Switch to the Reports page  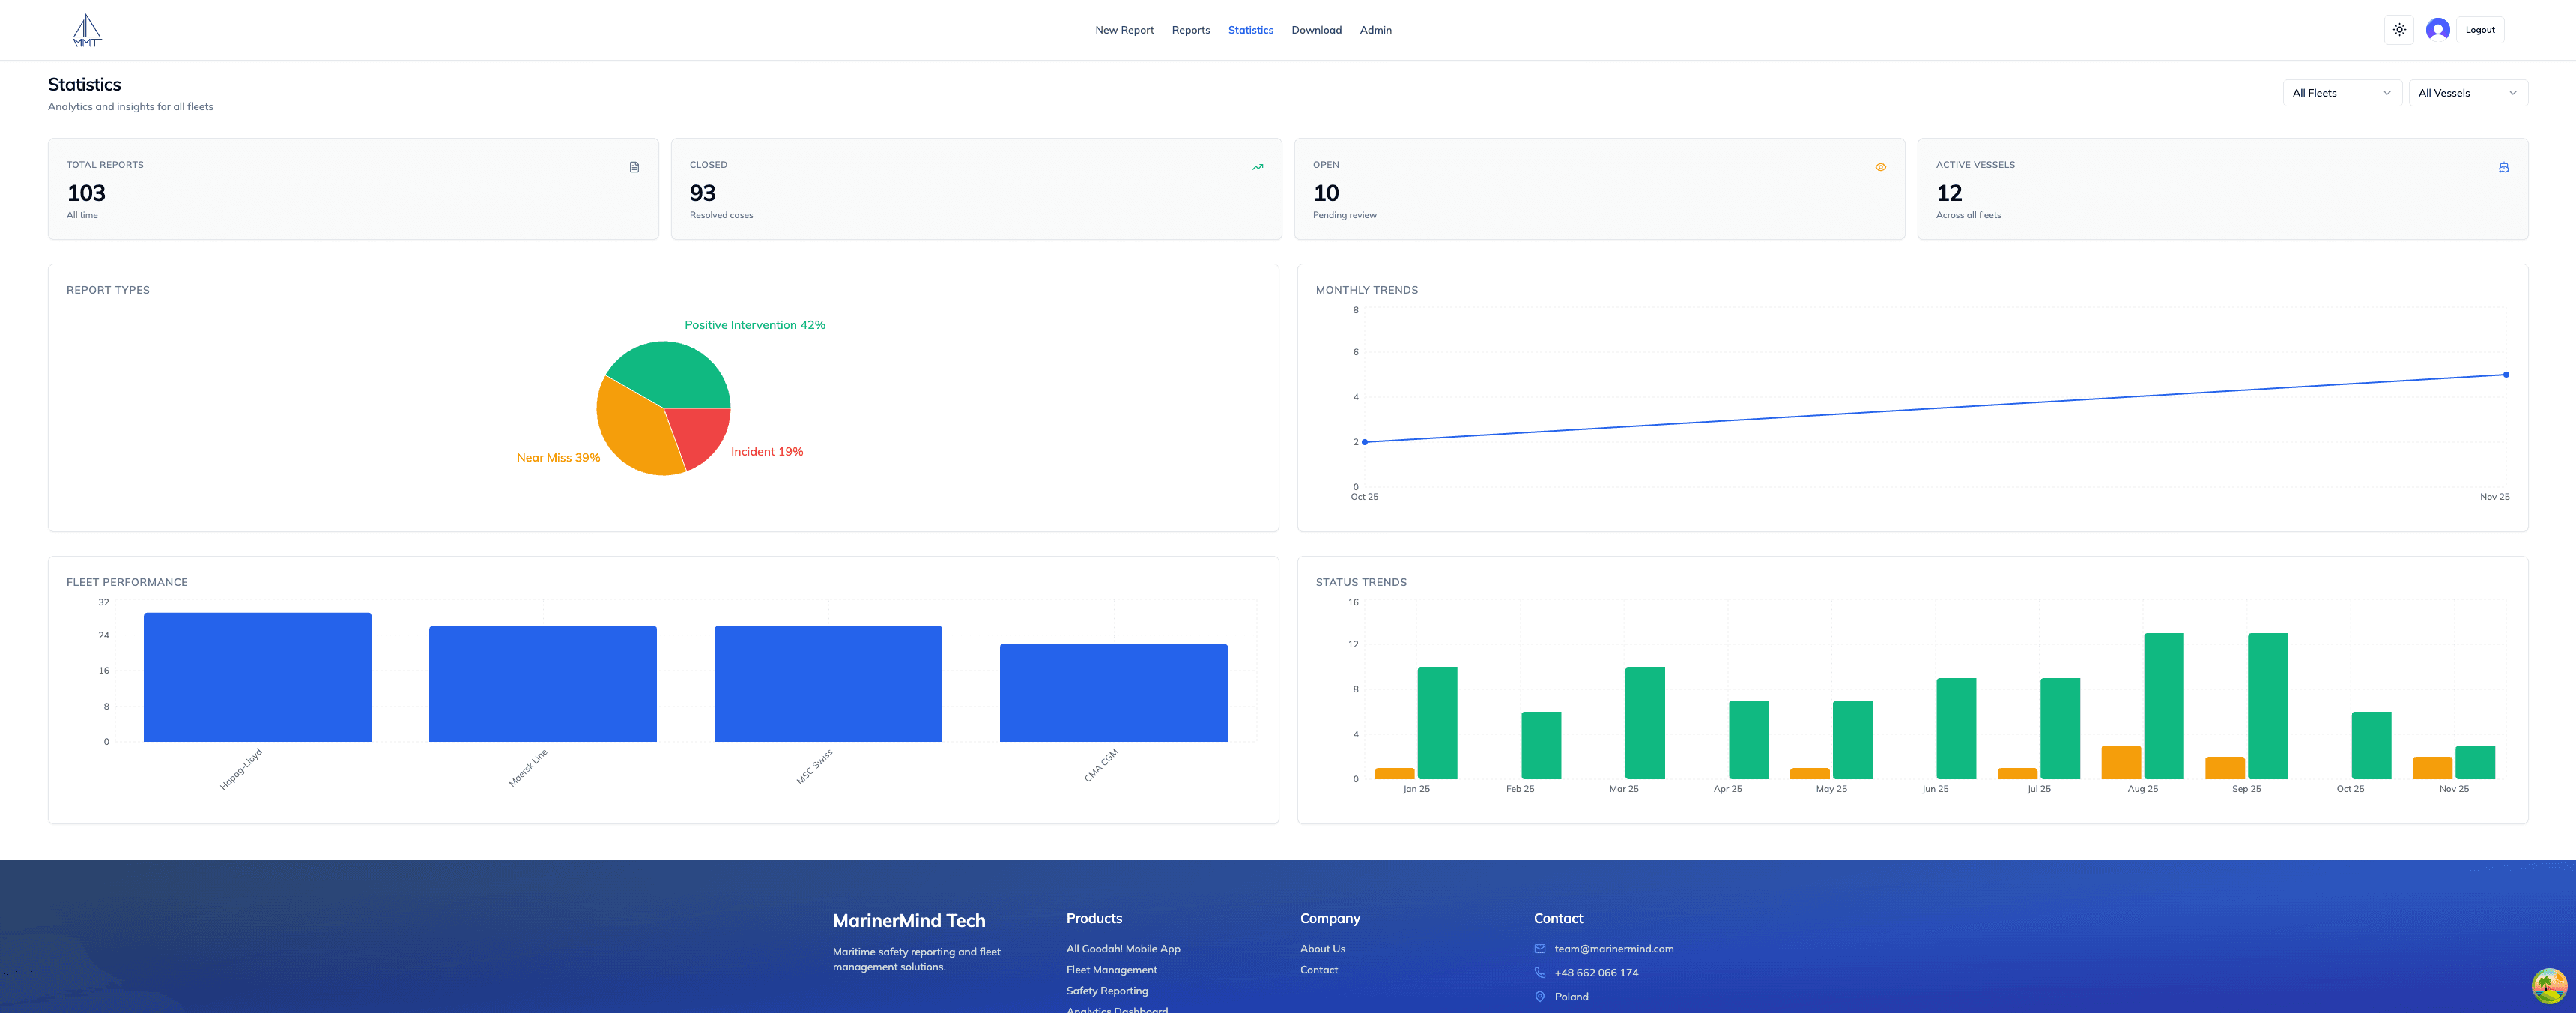point(1190,29)
